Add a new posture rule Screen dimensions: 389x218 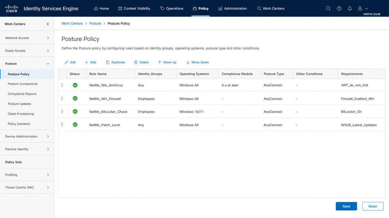[90, 62]
